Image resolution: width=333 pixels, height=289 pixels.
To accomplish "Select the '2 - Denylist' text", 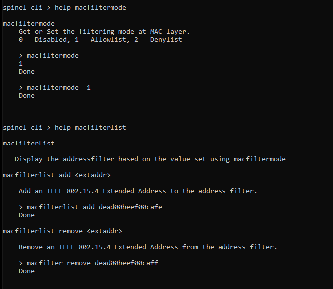I will (x=158, y=39).
